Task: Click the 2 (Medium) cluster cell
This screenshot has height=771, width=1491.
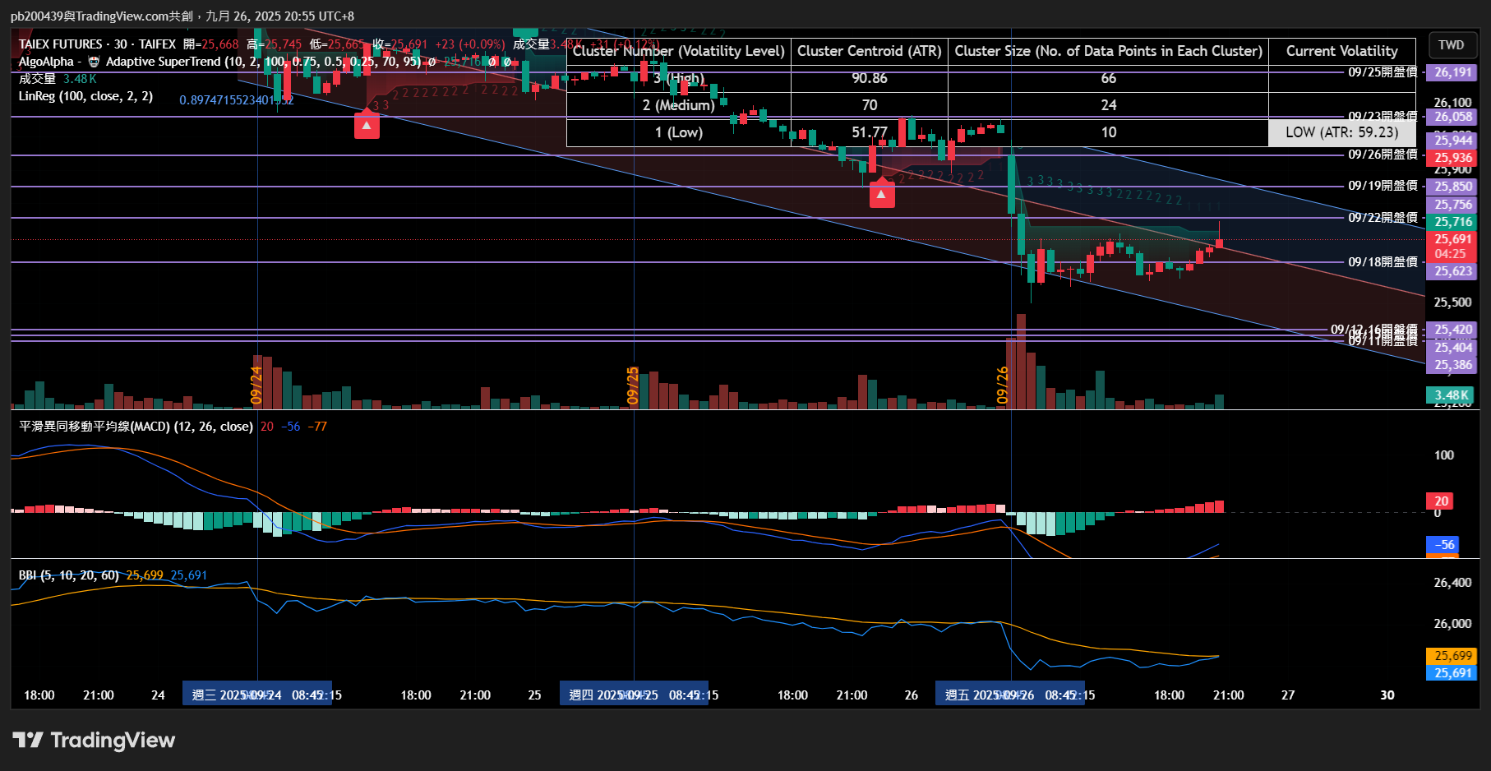Action: point(678,105)
